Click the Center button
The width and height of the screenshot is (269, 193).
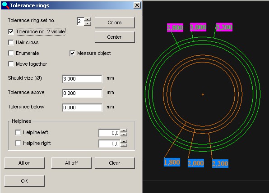[x=115, y=37]
